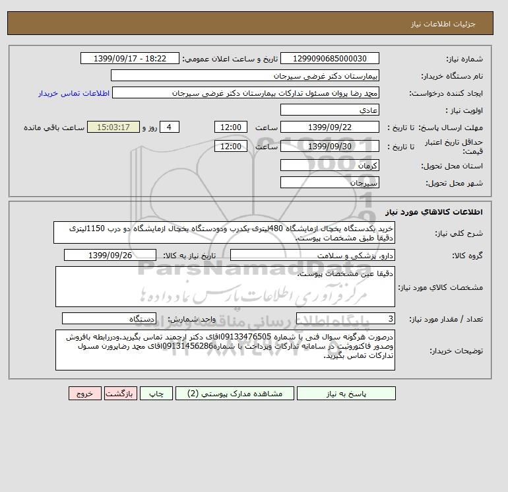Select the شماره نیاز field 1299090685000030
This screenshot has height=492, width=508.
329,58
